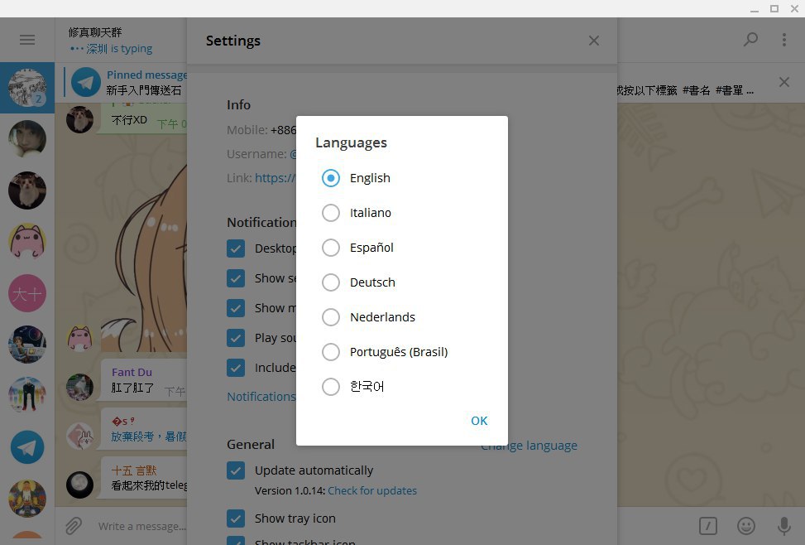Click the bot commands slash icon

707,526
